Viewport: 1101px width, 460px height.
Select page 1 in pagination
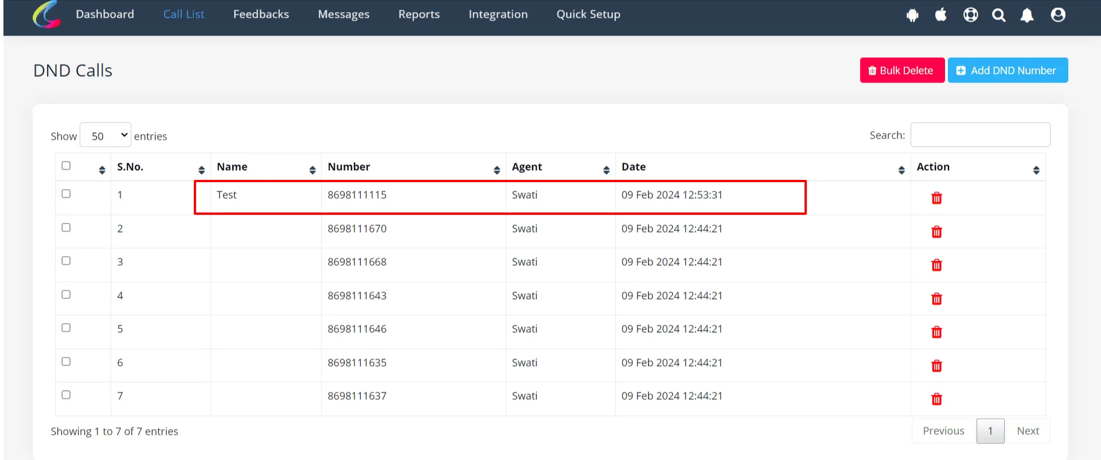[990, 431]
